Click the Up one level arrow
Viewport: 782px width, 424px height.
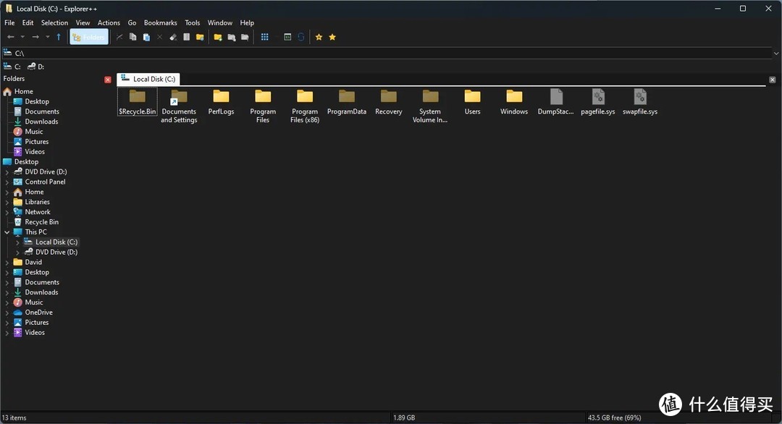pos(59,37)
